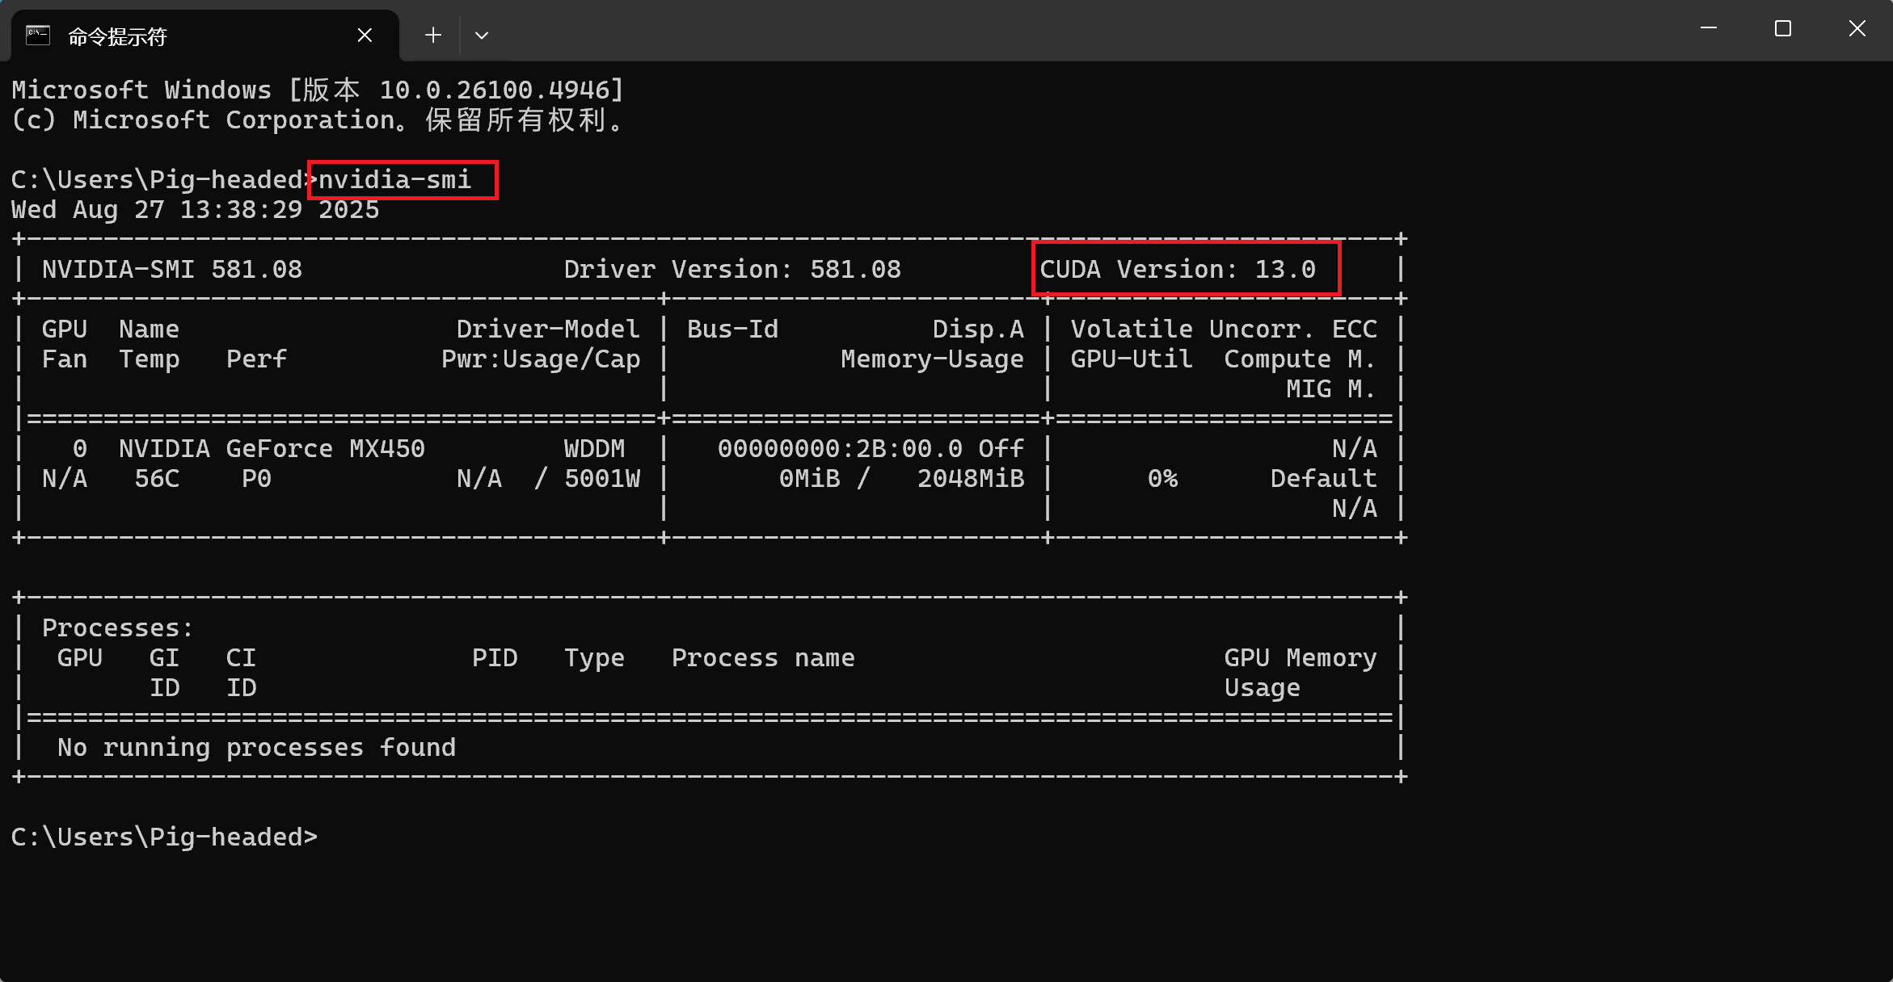Click the 56C temperature value
The image size is (1893, 982).
tap(157, 478)
